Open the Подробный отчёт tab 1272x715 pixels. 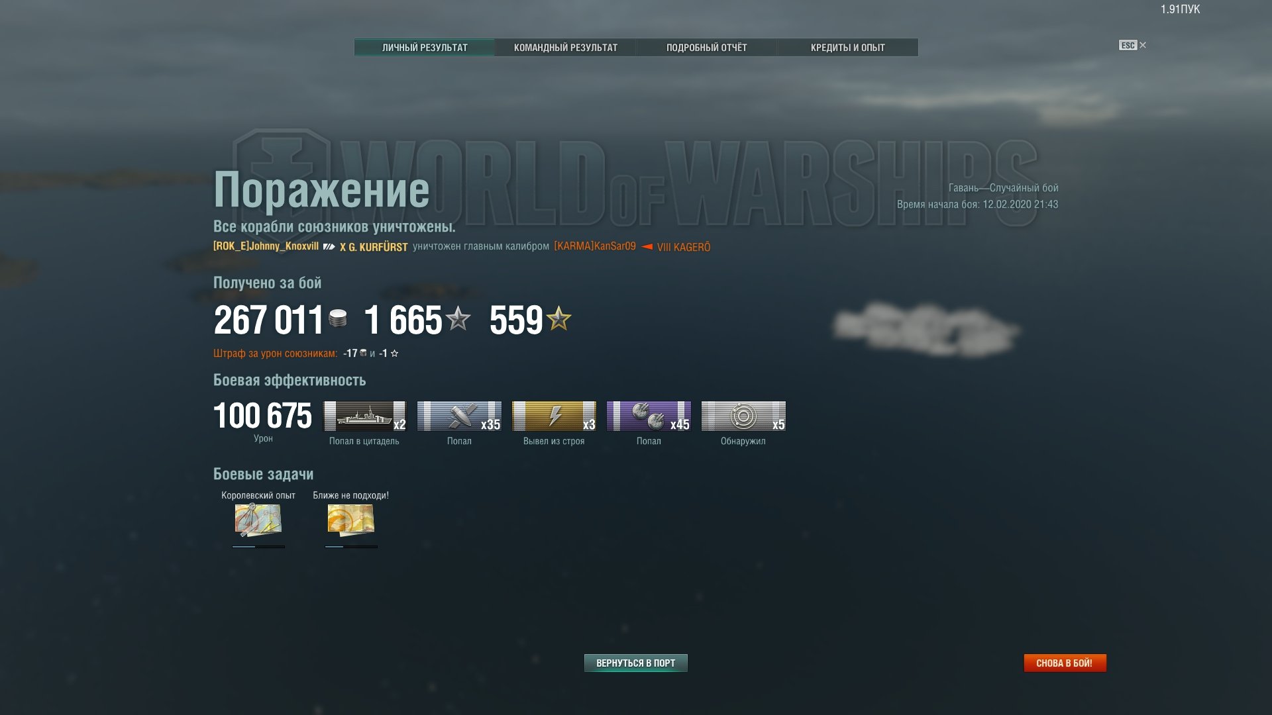[706, 48]
